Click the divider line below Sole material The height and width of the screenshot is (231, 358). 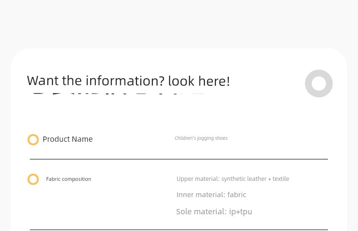[179, 230]
